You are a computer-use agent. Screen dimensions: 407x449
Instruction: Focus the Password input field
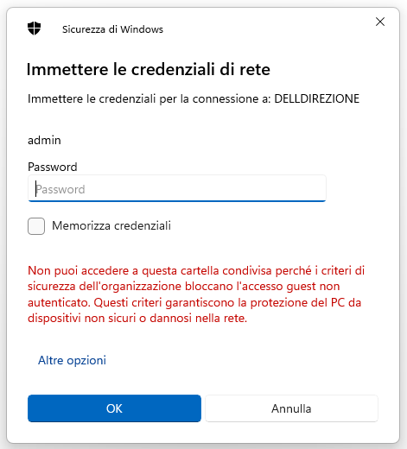click(x=177, y=188)
